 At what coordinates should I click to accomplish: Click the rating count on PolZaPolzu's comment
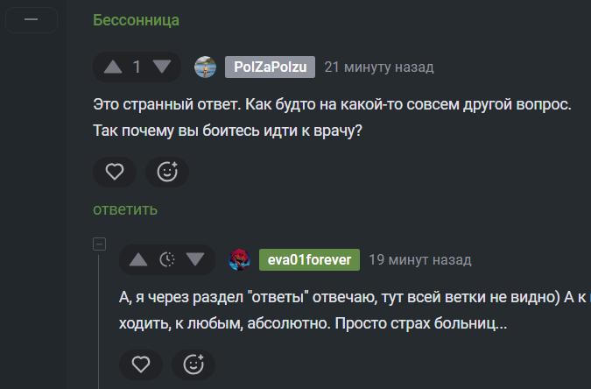[x=137, y=67]
